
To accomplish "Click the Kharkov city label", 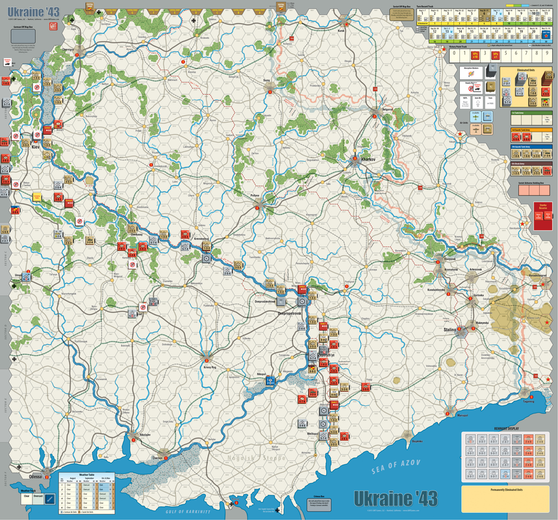I will (x=368, y=159).
